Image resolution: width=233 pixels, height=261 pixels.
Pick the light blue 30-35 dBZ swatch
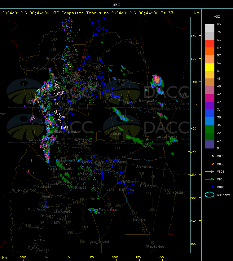[209, 121]
